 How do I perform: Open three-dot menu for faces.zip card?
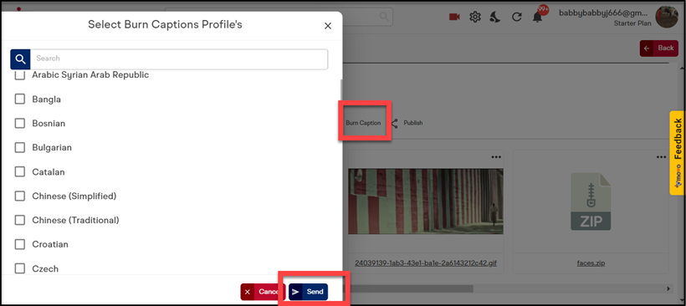(661, 157)
